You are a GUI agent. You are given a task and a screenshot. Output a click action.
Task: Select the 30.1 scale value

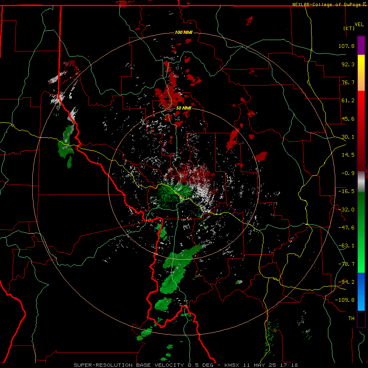click(348, 137)
